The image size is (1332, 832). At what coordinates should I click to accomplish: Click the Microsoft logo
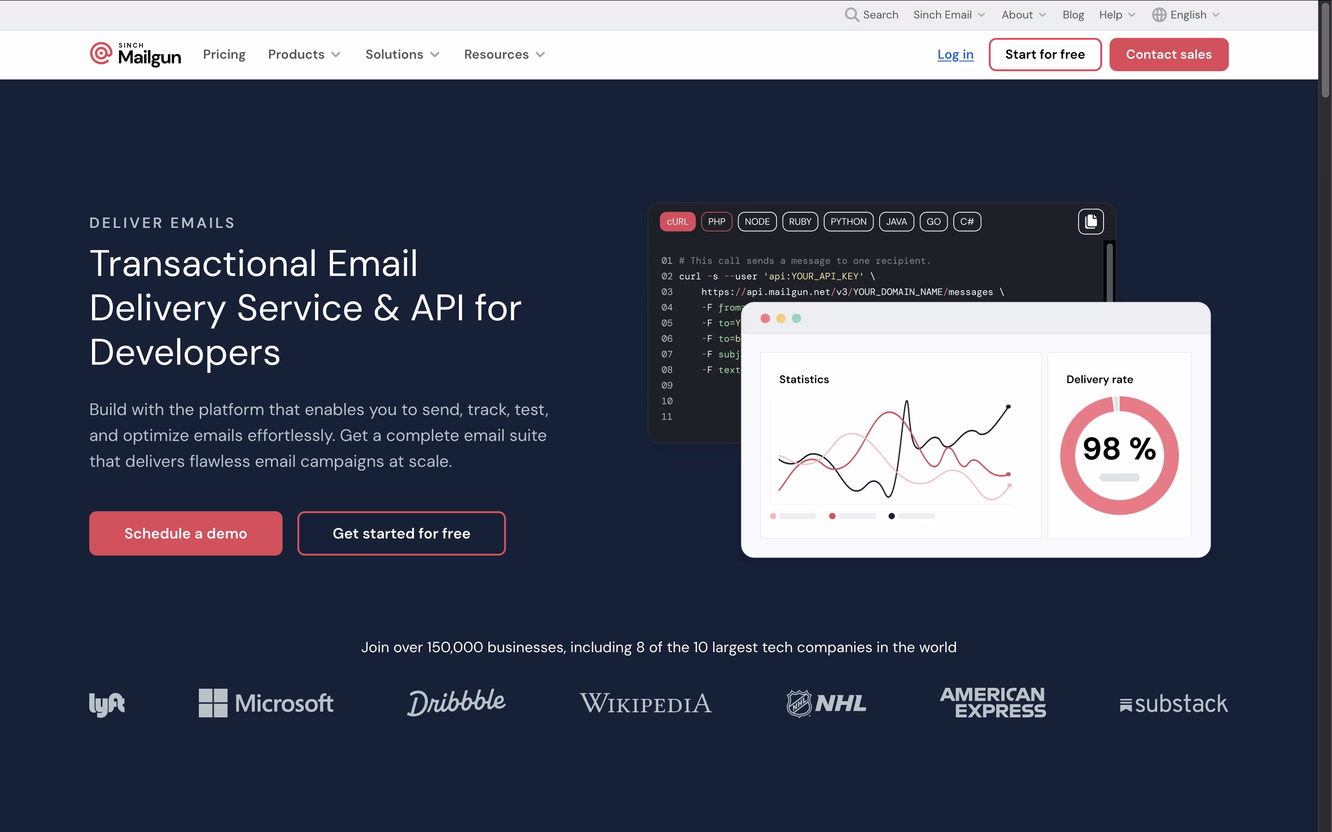(x=266, y=703)
